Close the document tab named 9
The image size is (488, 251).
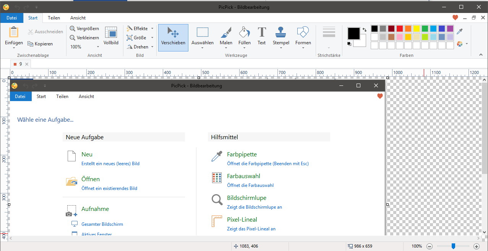26,64
